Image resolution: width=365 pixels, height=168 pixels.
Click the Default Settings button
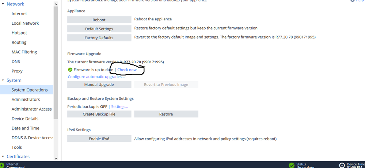(99, 29)
